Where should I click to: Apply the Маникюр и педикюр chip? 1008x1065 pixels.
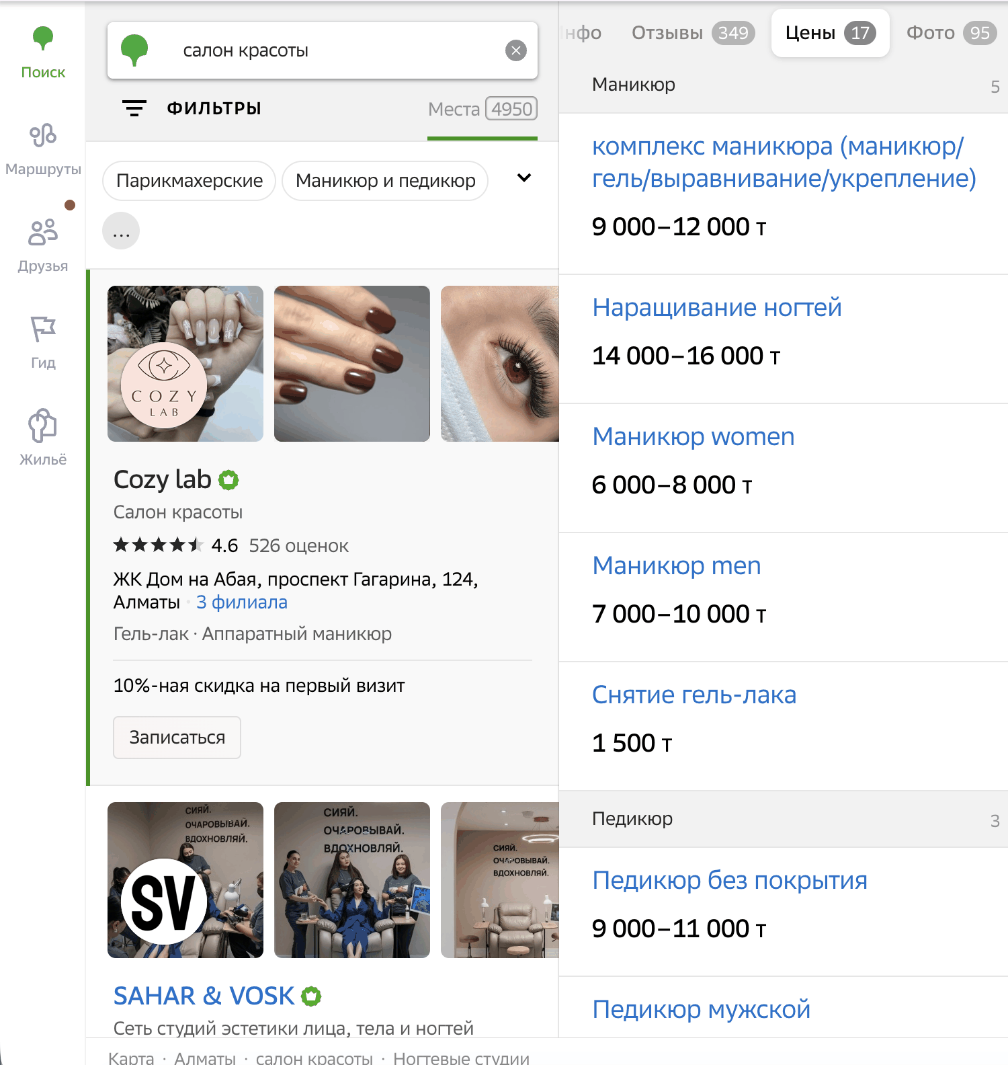click(385, 181)
